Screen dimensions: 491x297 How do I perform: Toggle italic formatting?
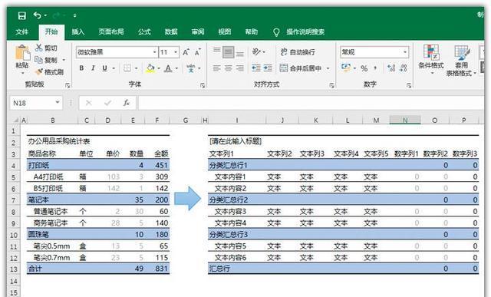pyautogui.click(x=93, y=68)
